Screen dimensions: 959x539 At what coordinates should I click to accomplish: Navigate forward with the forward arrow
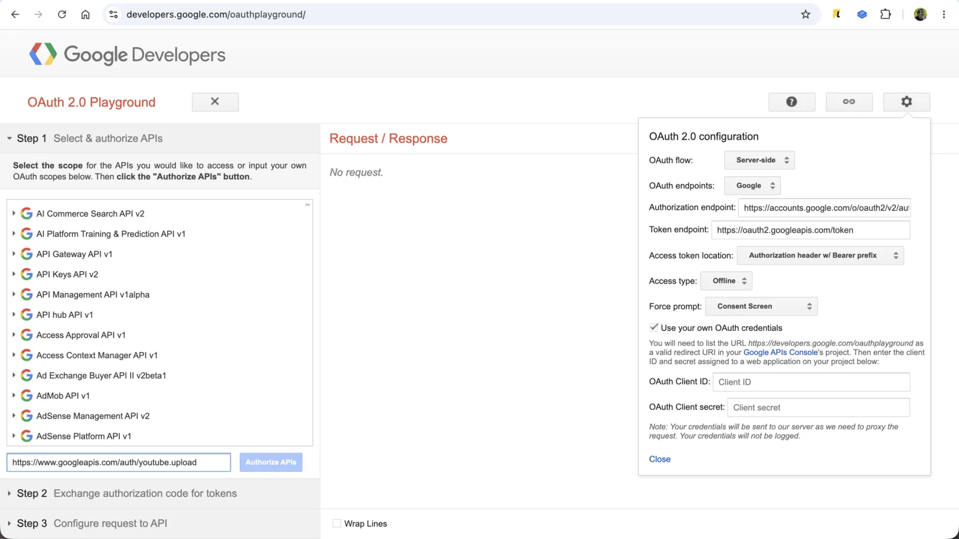coord(38,14)
